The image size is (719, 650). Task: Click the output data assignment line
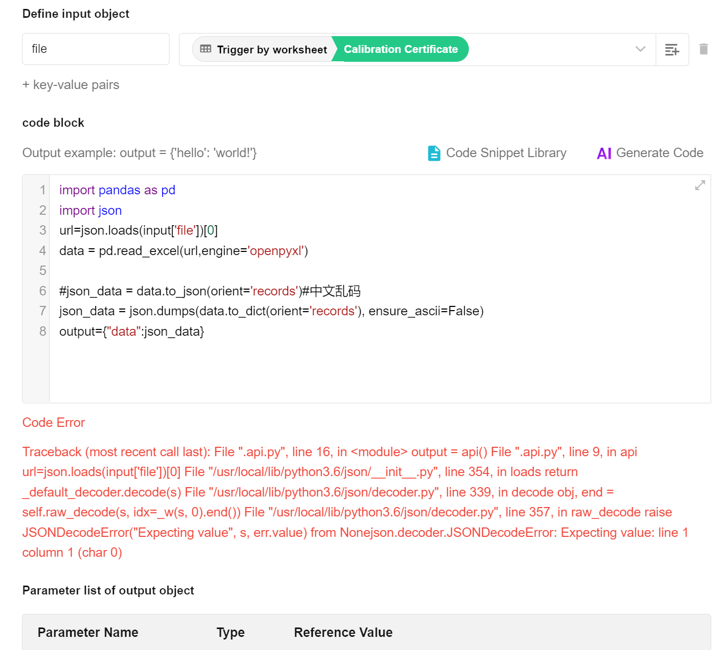[x=131, y=332]
